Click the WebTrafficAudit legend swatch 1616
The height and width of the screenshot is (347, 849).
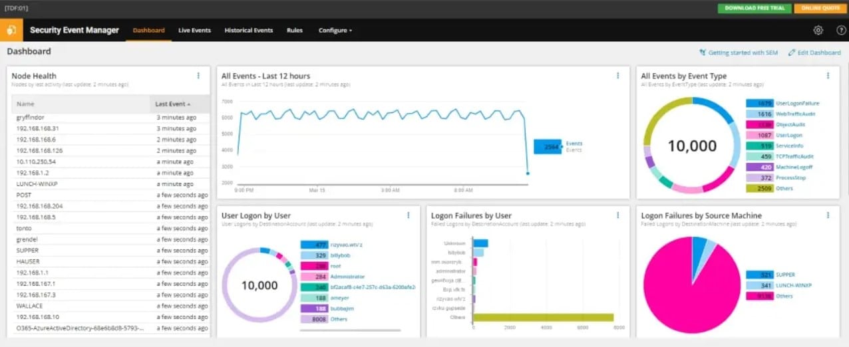759,114
